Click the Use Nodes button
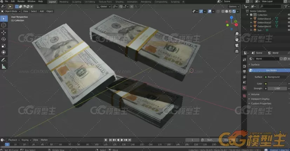Viewport: 290px width, 151px height. (x=270, y=70)
